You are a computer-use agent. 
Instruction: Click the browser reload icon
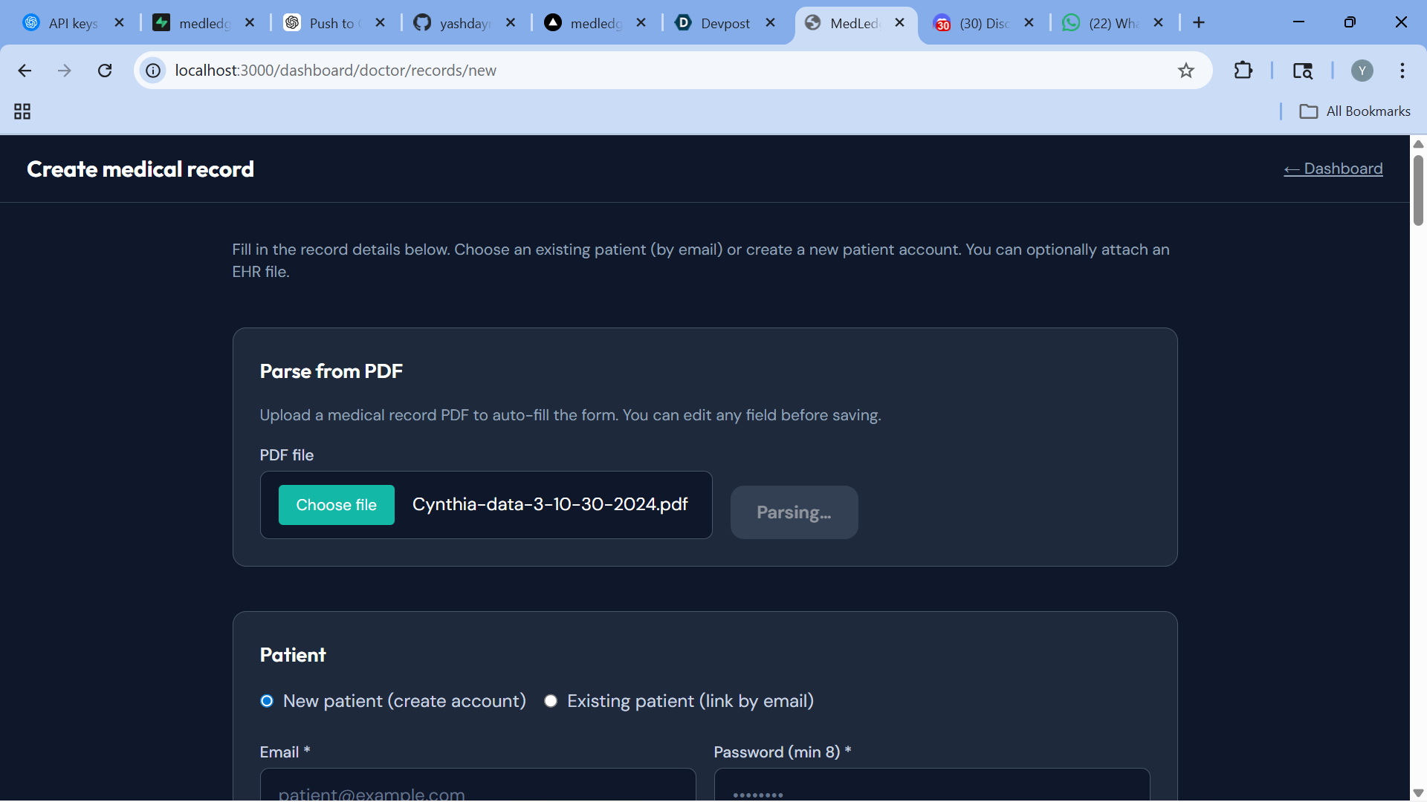point(105,71)
